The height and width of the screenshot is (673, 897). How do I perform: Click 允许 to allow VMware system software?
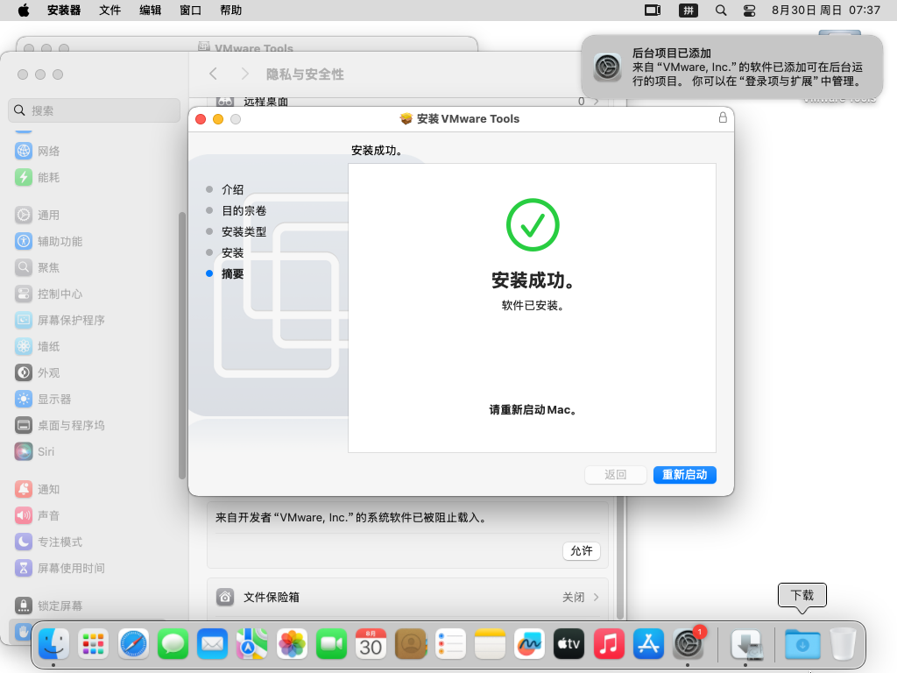pos(582,550)
